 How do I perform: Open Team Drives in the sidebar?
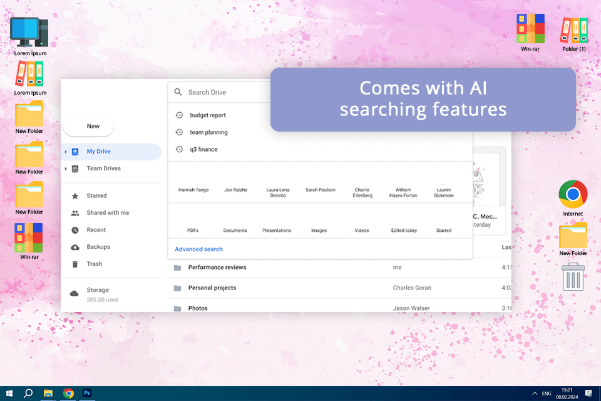[x=103, y=169]
